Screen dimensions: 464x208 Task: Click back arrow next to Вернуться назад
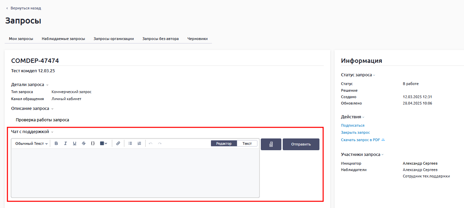[7, 8]
